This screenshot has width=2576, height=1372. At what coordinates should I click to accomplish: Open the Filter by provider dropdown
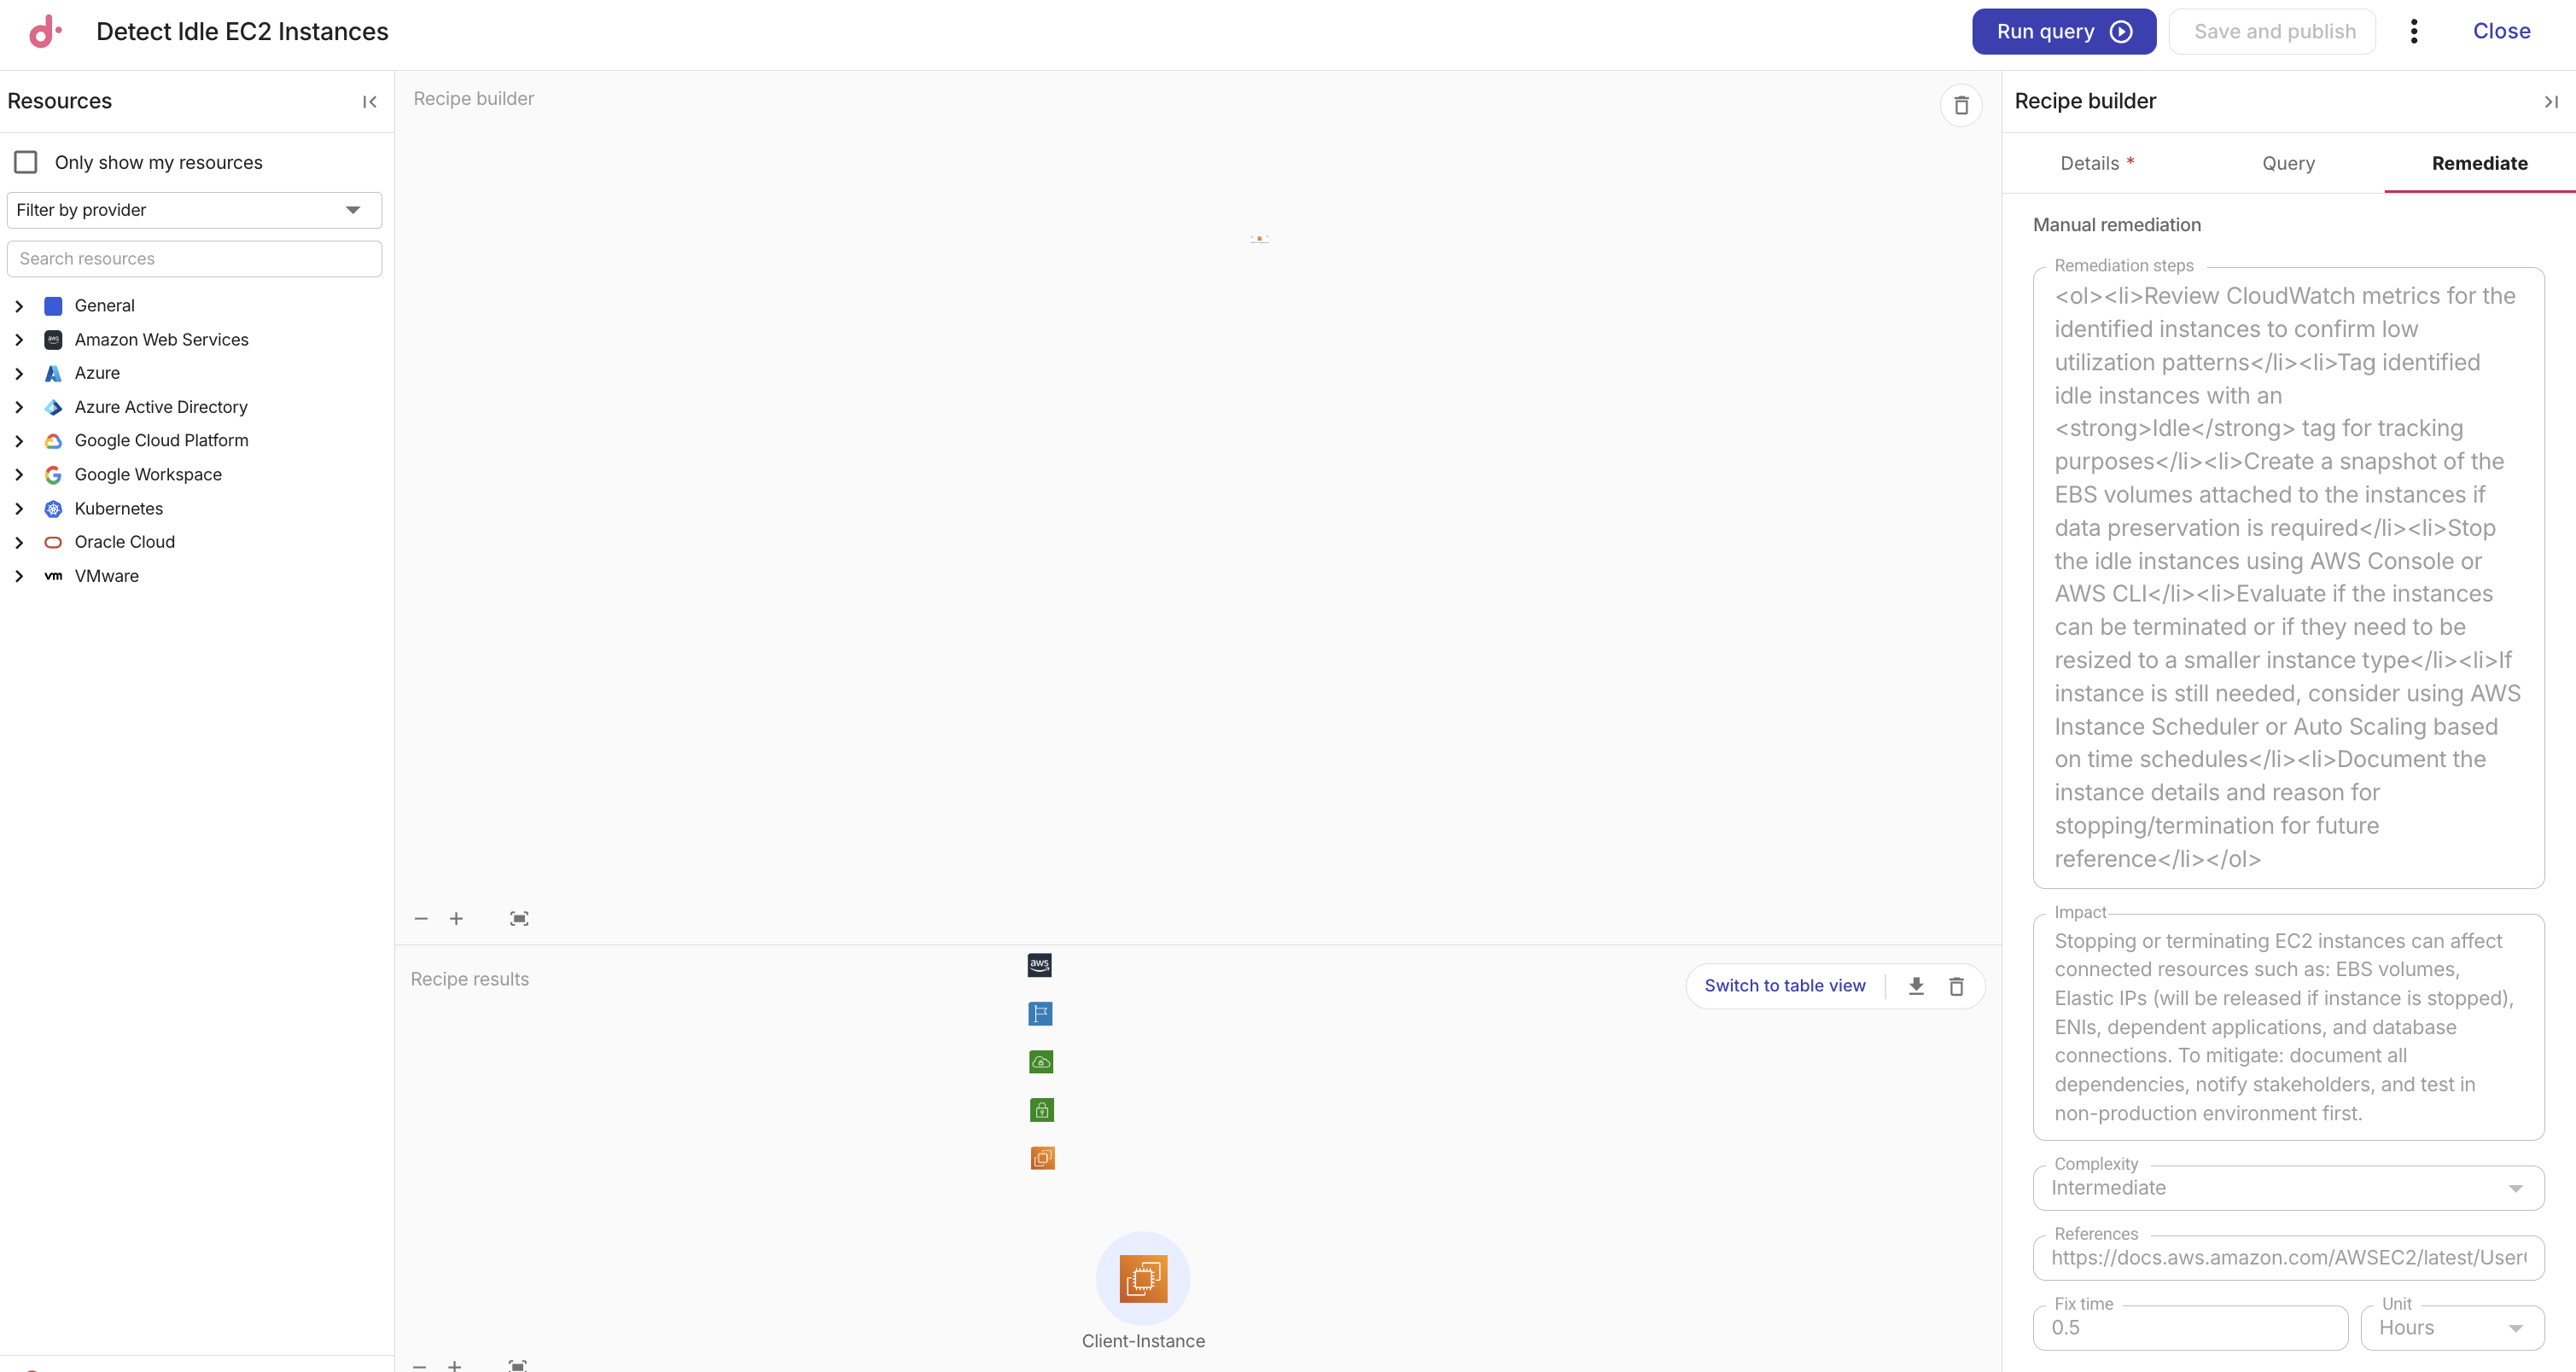[x=194, y=210]
